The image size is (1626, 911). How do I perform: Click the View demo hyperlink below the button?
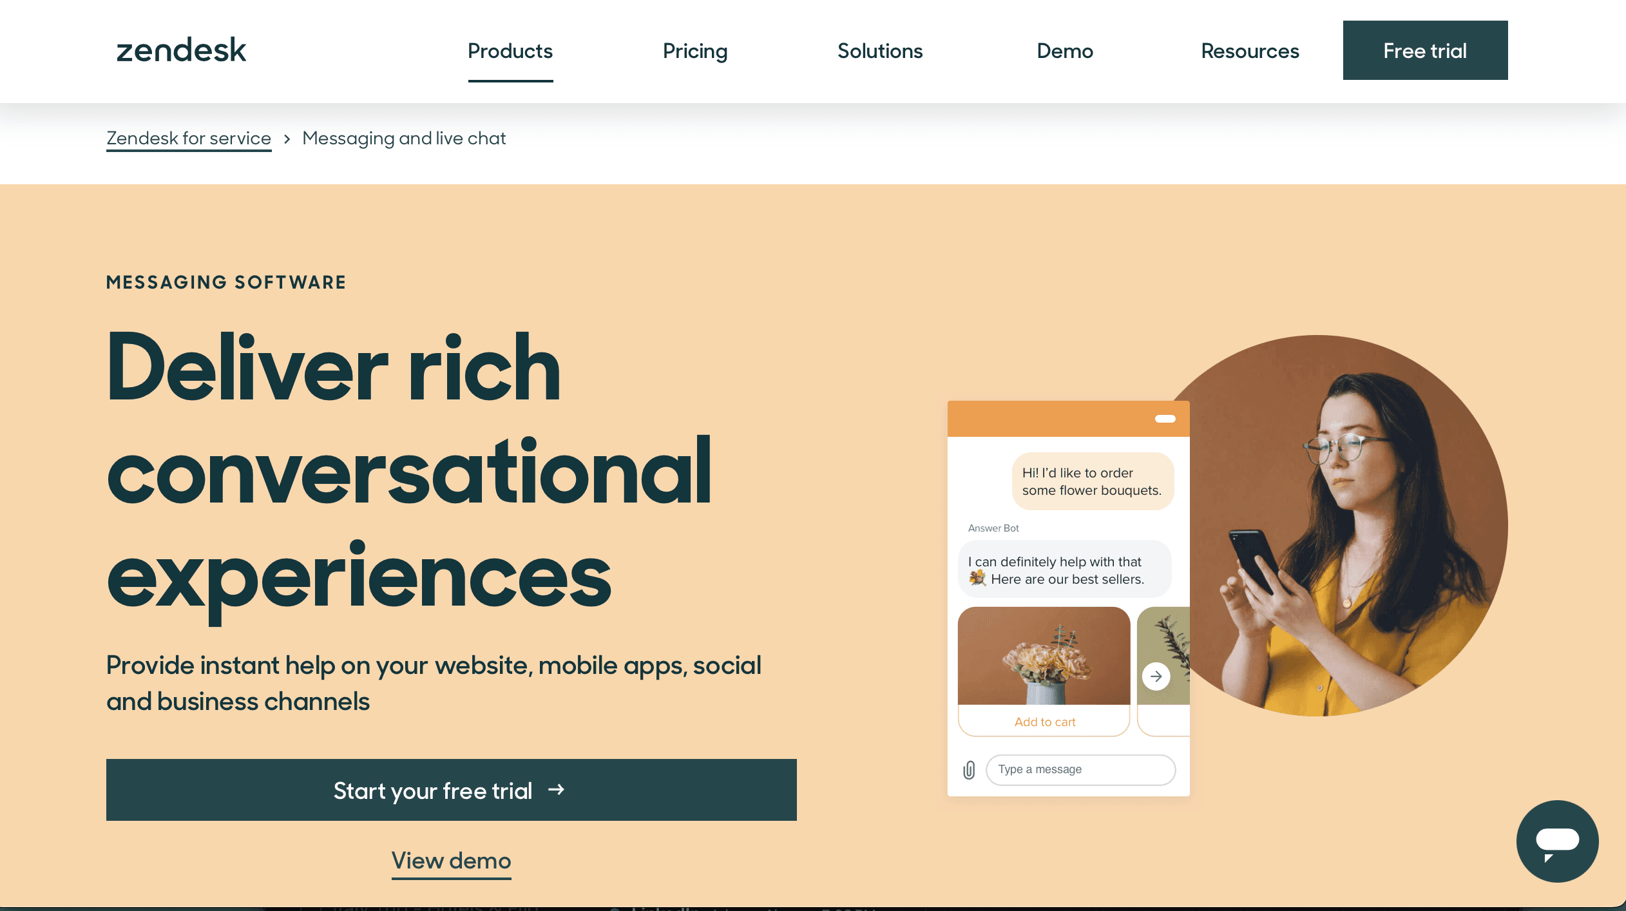click(451, 861)
